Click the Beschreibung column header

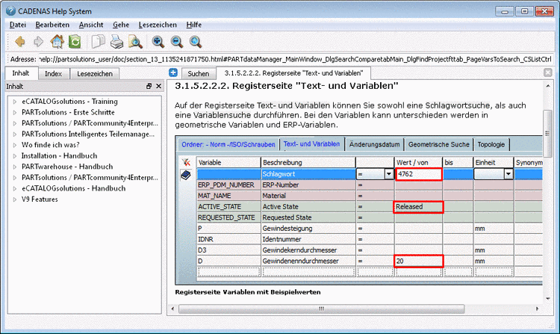click(x=308, y=163)
